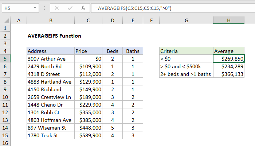
Task: Click the Beds header cell
Action: point(112,51)
